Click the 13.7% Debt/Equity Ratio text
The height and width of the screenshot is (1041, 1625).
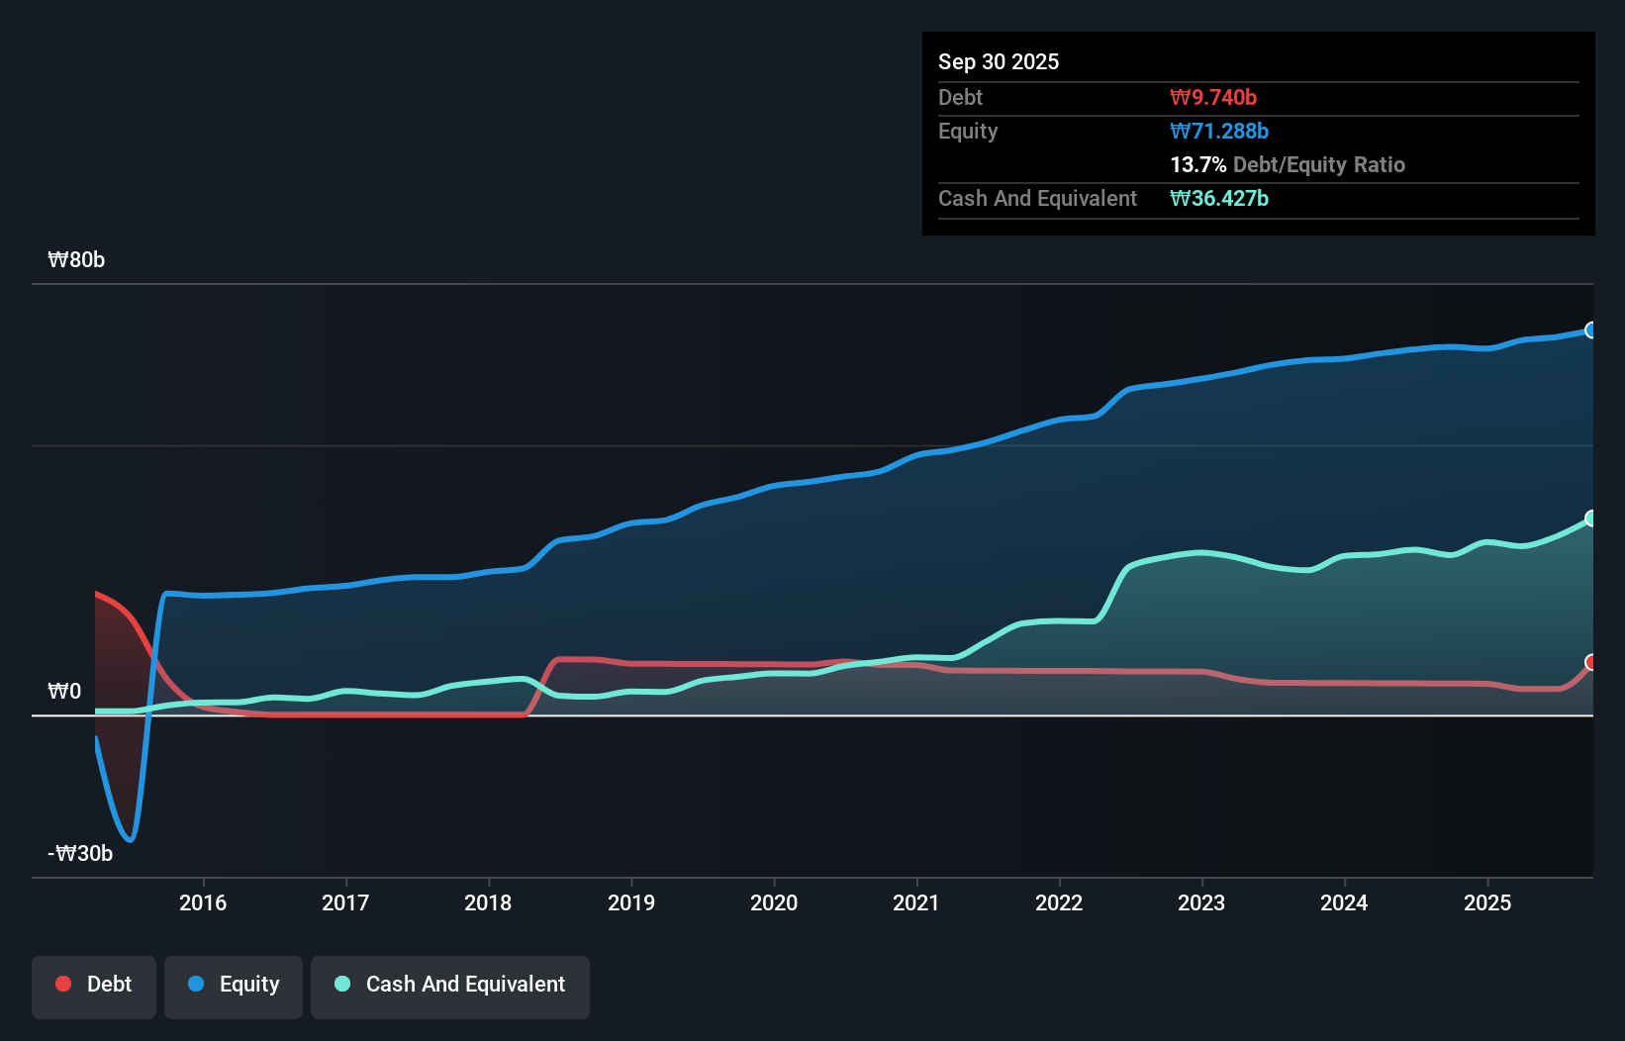(x=1288, y=164)
